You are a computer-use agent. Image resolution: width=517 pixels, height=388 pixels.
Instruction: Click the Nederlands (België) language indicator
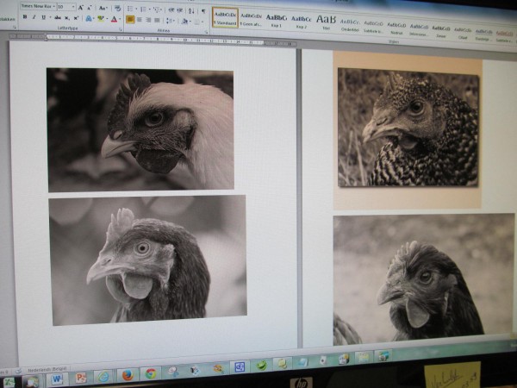[47, 370]
